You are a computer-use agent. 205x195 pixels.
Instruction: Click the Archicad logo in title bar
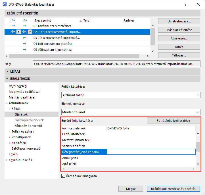[x=5, y=5]
